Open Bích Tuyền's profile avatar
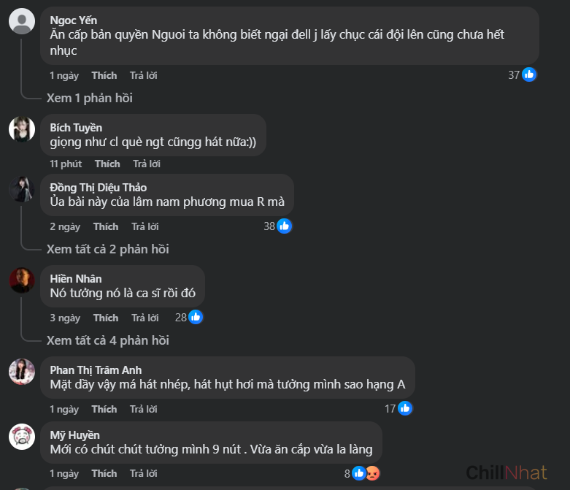This screenshot has height=490, width=570. (x=22, y=129)
